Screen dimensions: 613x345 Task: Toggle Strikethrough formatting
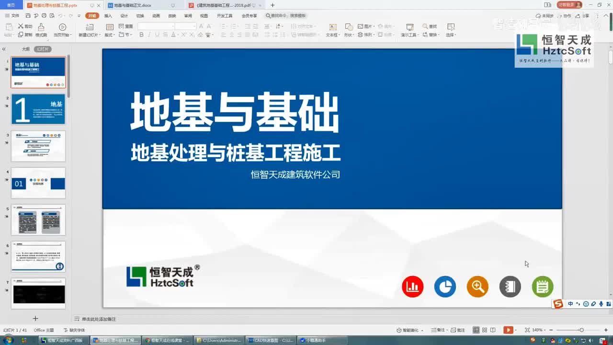coord(165,34)
